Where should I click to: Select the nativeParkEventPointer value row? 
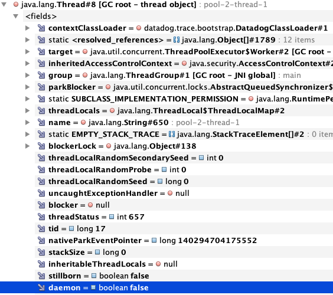(184, 241)
